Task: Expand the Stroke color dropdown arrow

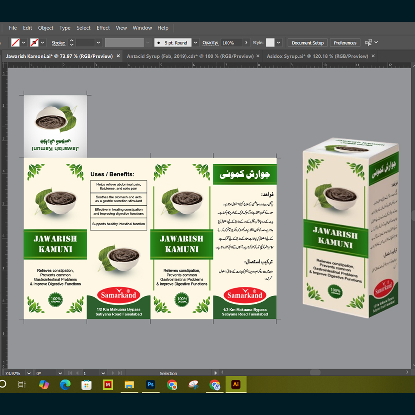Action: click(42, 43)
